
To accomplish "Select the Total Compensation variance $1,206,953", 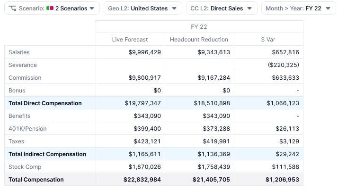I will pos(282,180).
